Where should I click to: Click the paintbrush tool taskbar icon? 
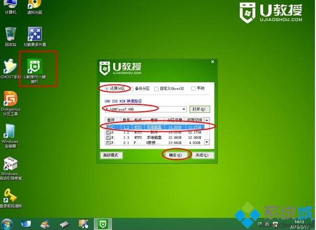click(x=45, y=224)
